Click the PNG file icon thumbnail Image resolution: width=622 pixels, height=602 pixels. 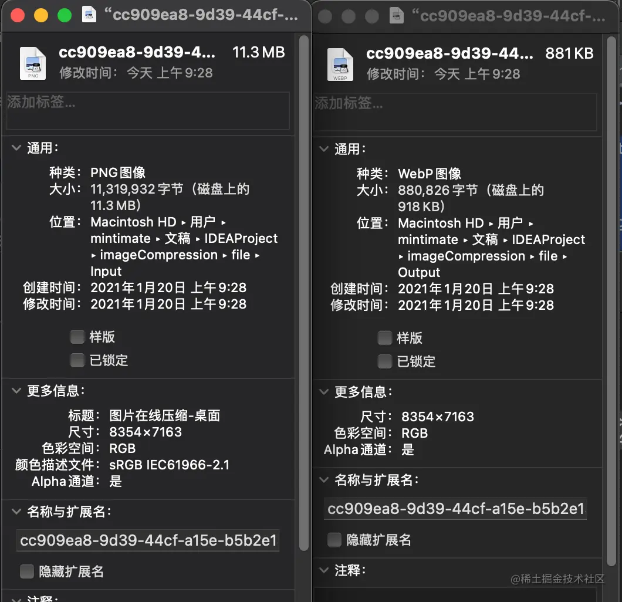coord(33,63)
